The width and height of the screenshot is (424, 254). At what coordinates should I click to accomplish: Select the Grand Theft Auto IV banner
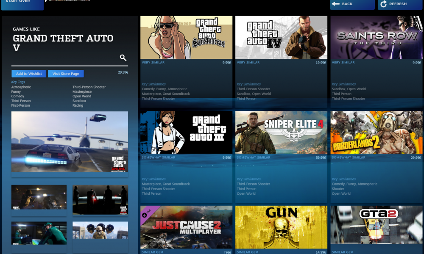281,37
